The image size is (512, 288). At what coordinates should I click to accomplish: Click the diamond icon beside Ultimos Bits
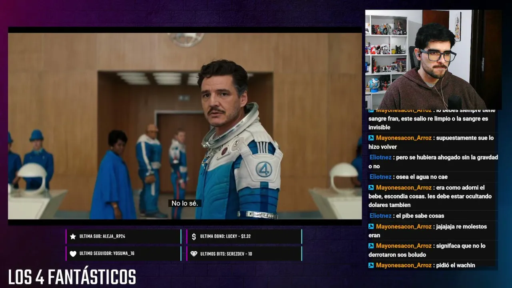[194, 254]
